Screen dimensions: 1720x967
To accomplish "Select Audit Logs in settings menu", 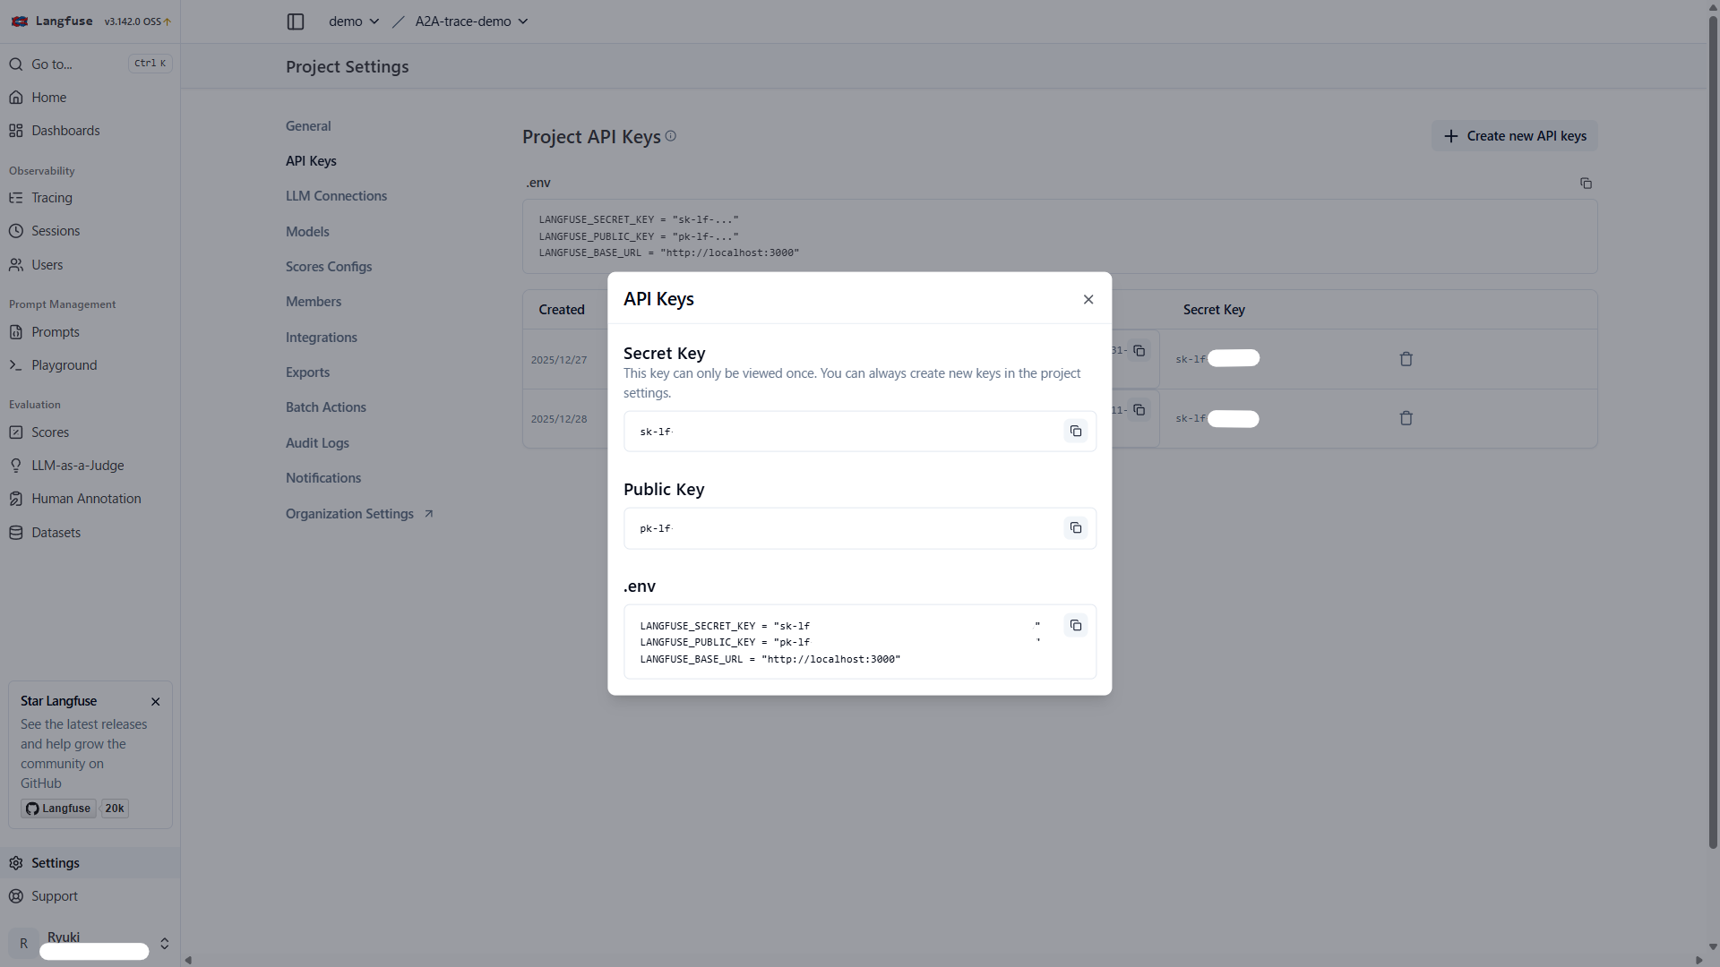I will [x=317, y=443].
